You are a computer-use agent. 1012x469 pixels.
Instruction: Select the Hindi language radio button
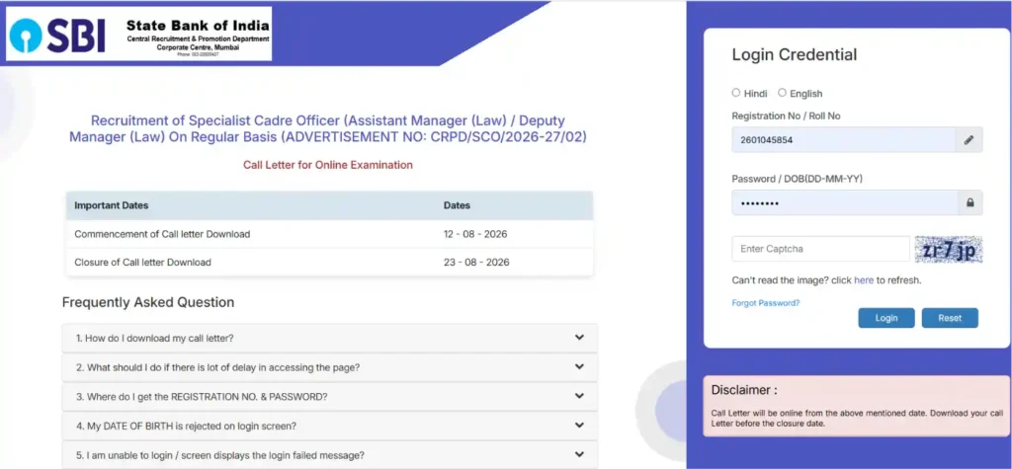(735, 93)
